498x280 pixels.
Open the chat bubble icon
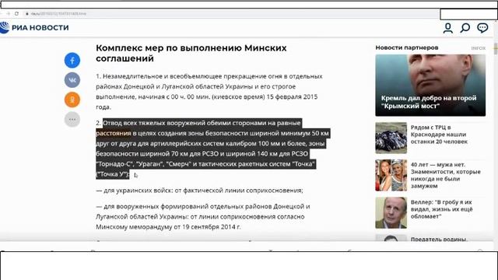click(482, 28)
